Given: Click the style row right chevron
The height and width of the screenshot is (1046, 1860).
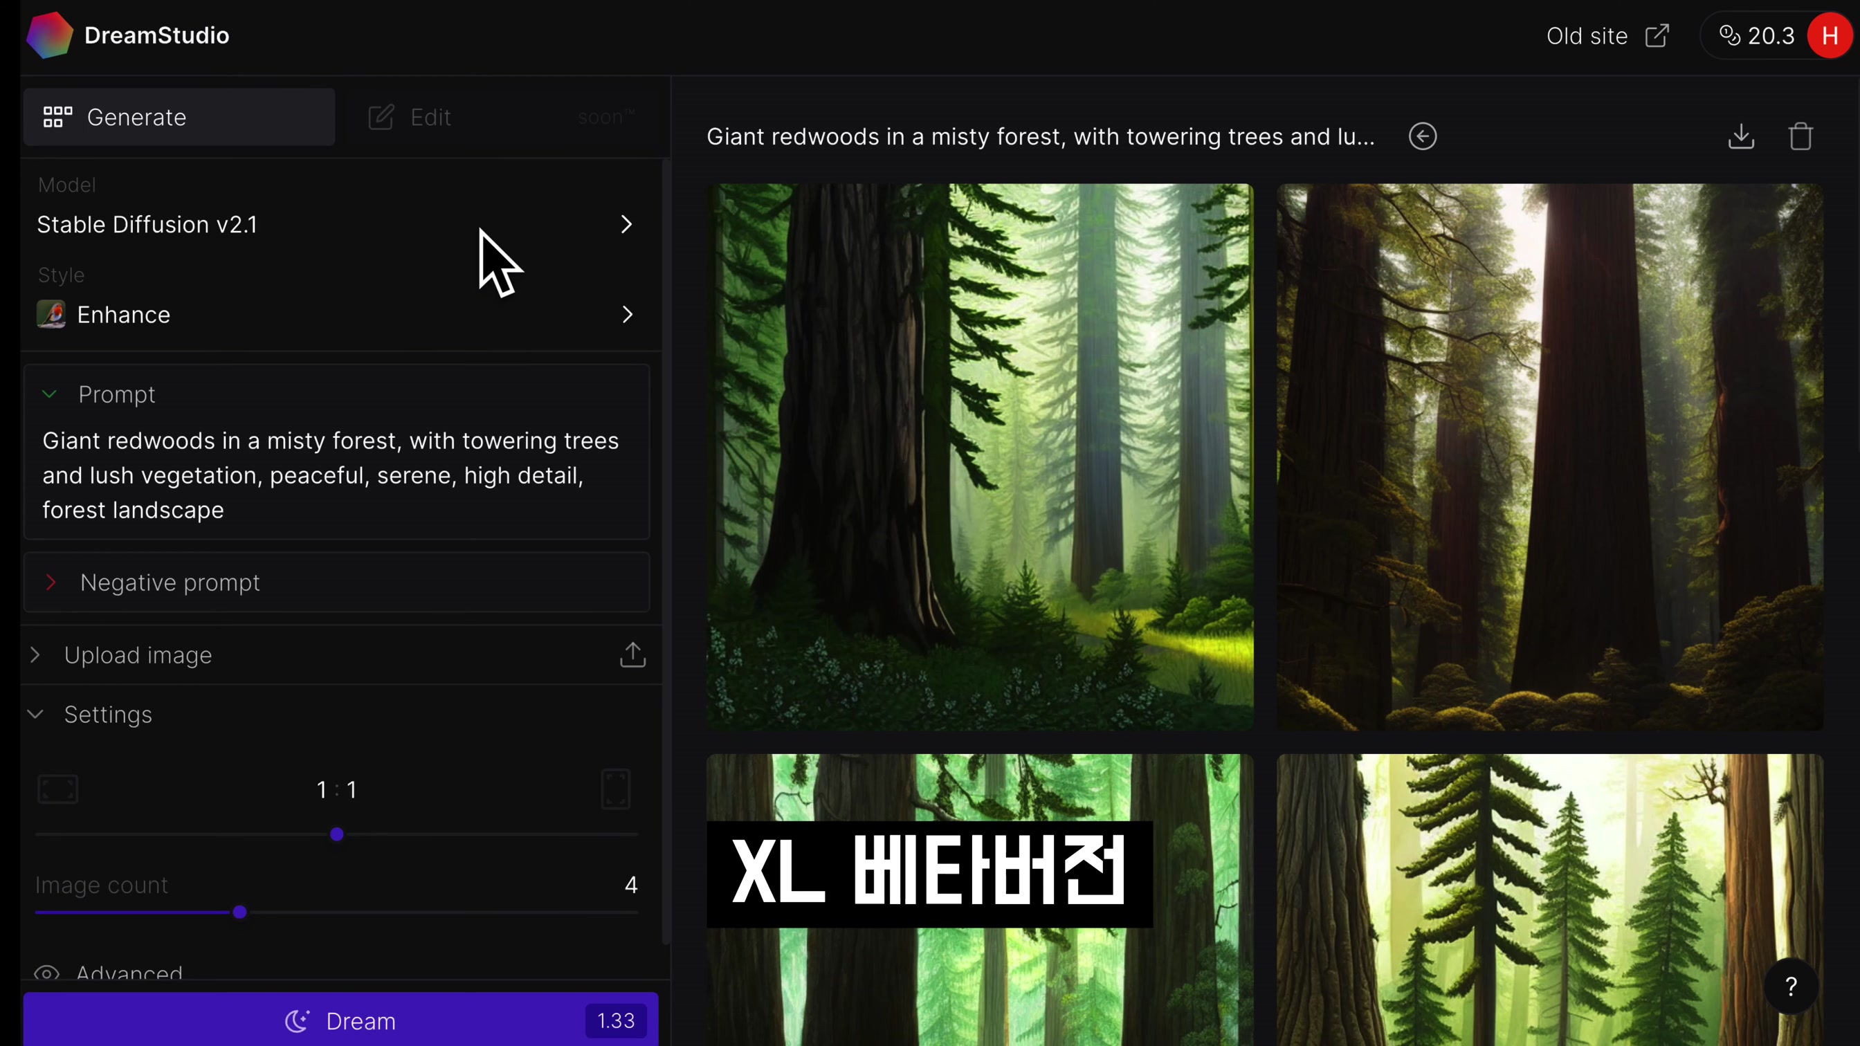Looking at the screenshot, I should click(627, 315).
